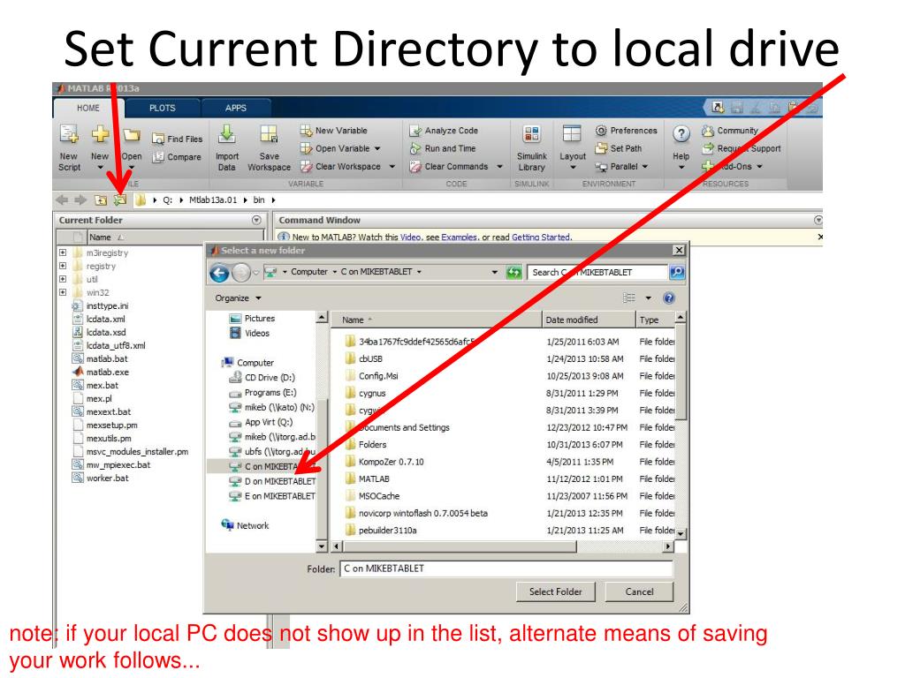
Task: Open address bar history dropdown in dialog
Action: click(x=495, y=272)
